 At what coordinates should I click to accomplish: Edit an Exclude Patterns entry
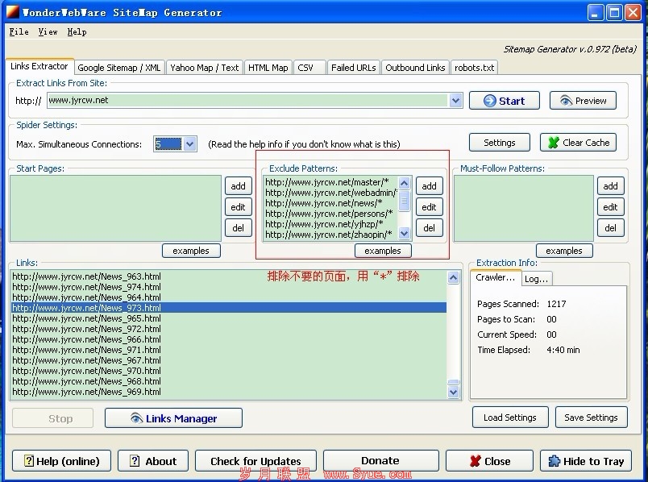pos(429,207)
